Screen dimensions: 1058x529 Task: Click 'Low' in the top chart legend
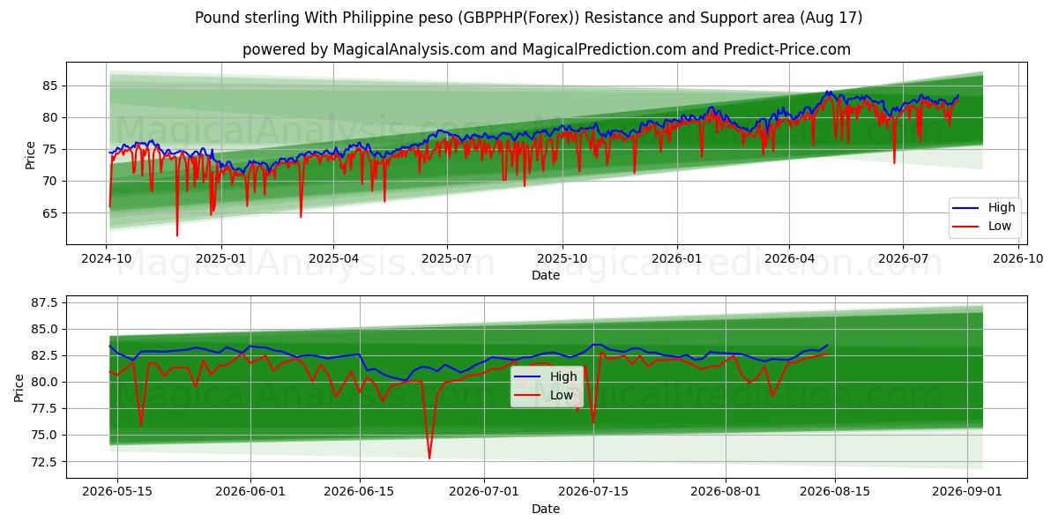(1000, 226)
